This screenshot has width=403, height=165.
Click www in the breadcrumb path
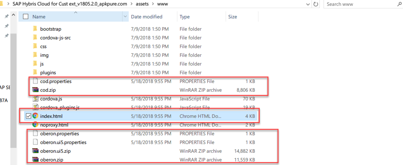coord(162,4)
